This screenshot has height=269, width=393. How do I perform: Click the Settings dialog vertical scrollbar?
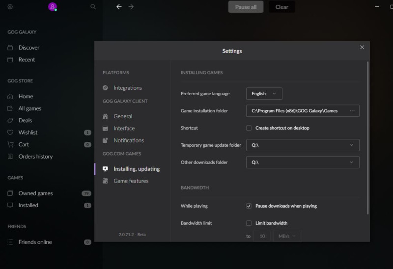[x=367, y=138]
